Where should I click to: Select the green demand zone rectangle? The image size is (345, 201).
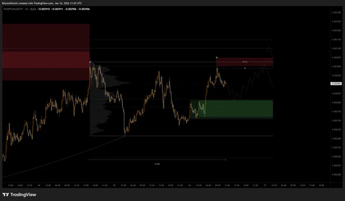point(232,110)
